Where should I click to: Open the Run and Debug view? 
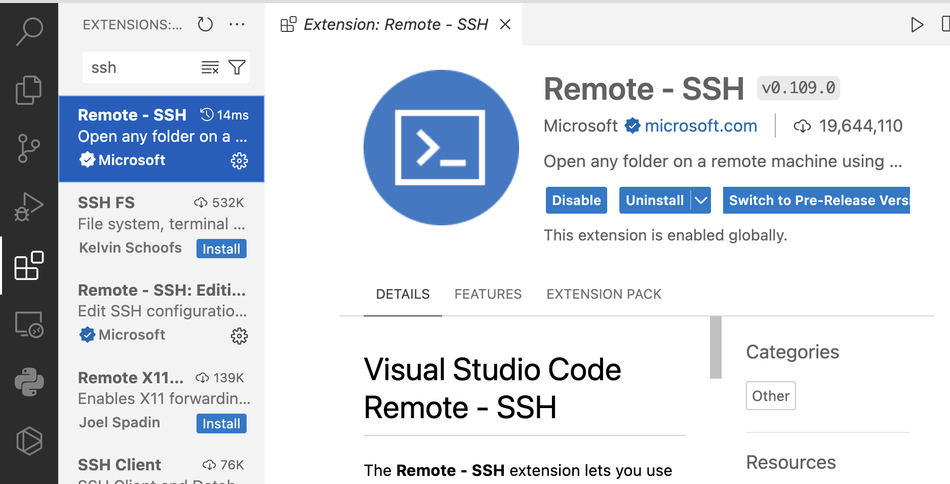(29, 207)
